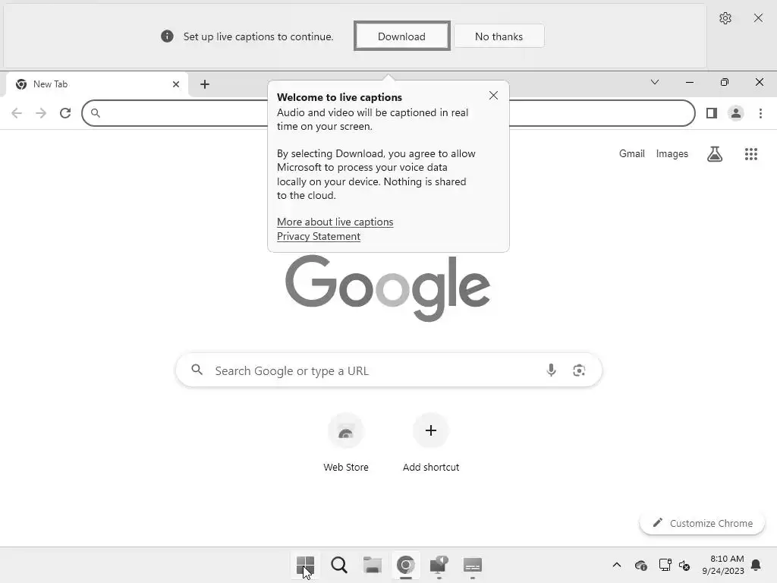The height and width of the screenshot is (583, 777).
Task: Open taskbar app with monitor badge icon
Action: (x=439, y=565)
